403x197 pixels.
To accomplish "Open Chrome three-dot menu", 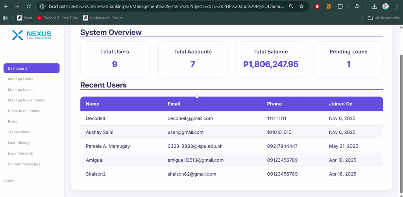I will tap(397, 6).
